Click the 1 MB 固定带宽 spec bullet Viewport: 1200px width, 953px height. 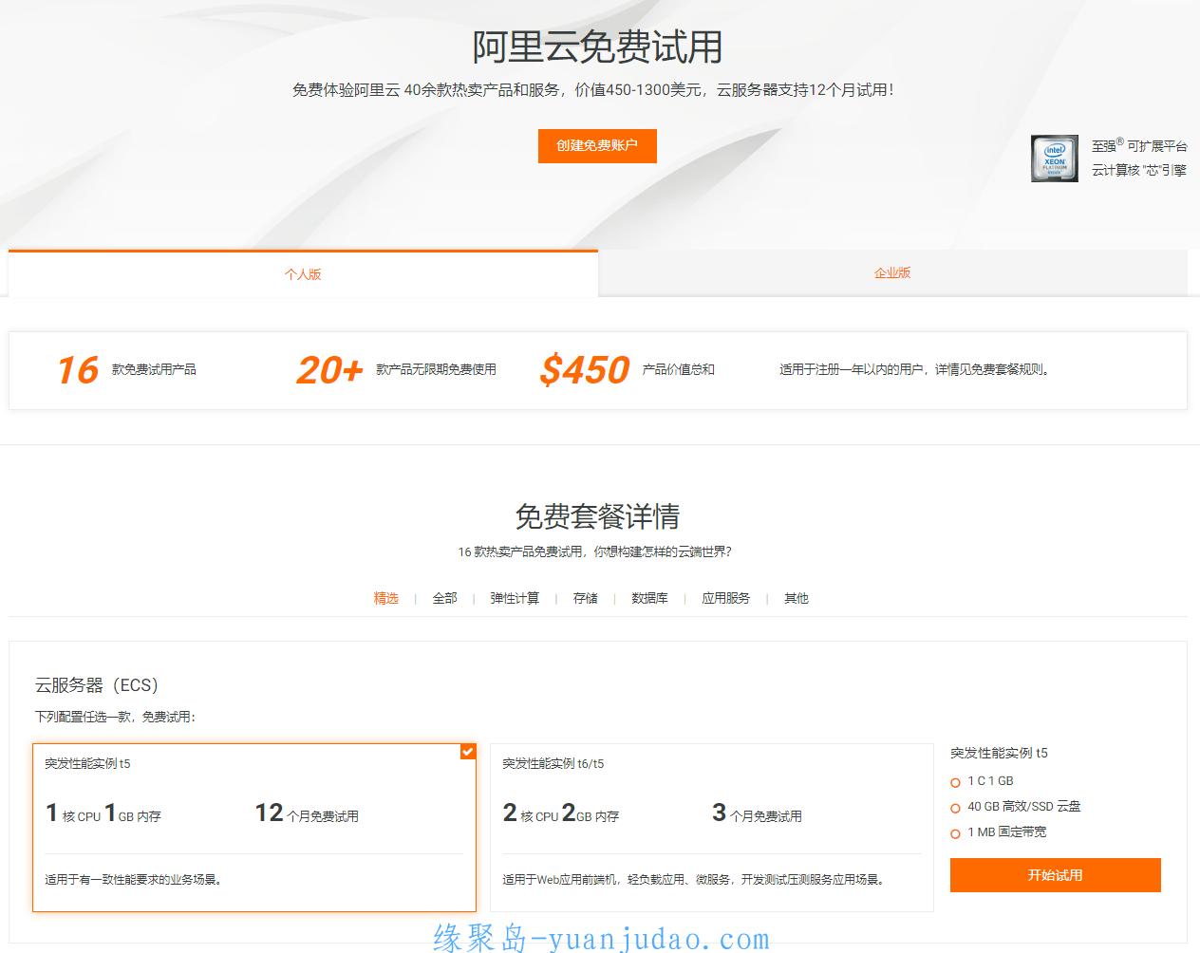[x=999, y=832]
